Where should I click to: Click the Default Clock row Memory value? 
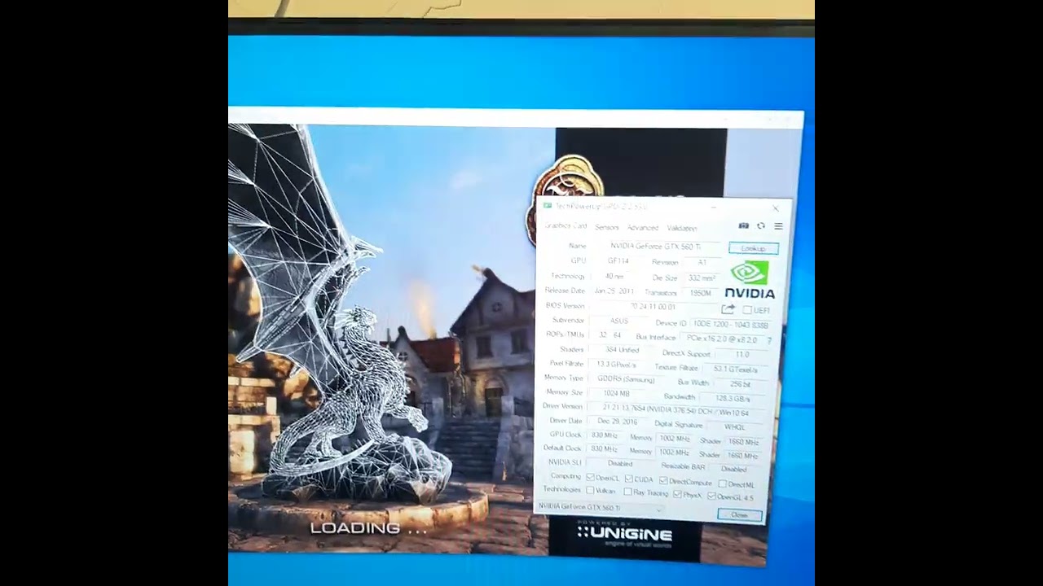click(674, 453)
